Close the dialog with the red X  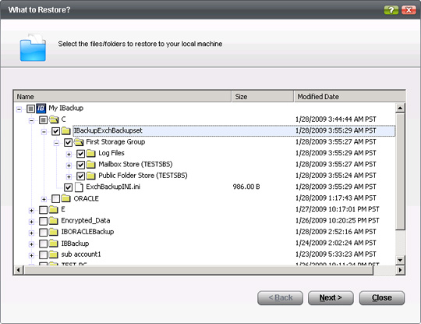409,10
